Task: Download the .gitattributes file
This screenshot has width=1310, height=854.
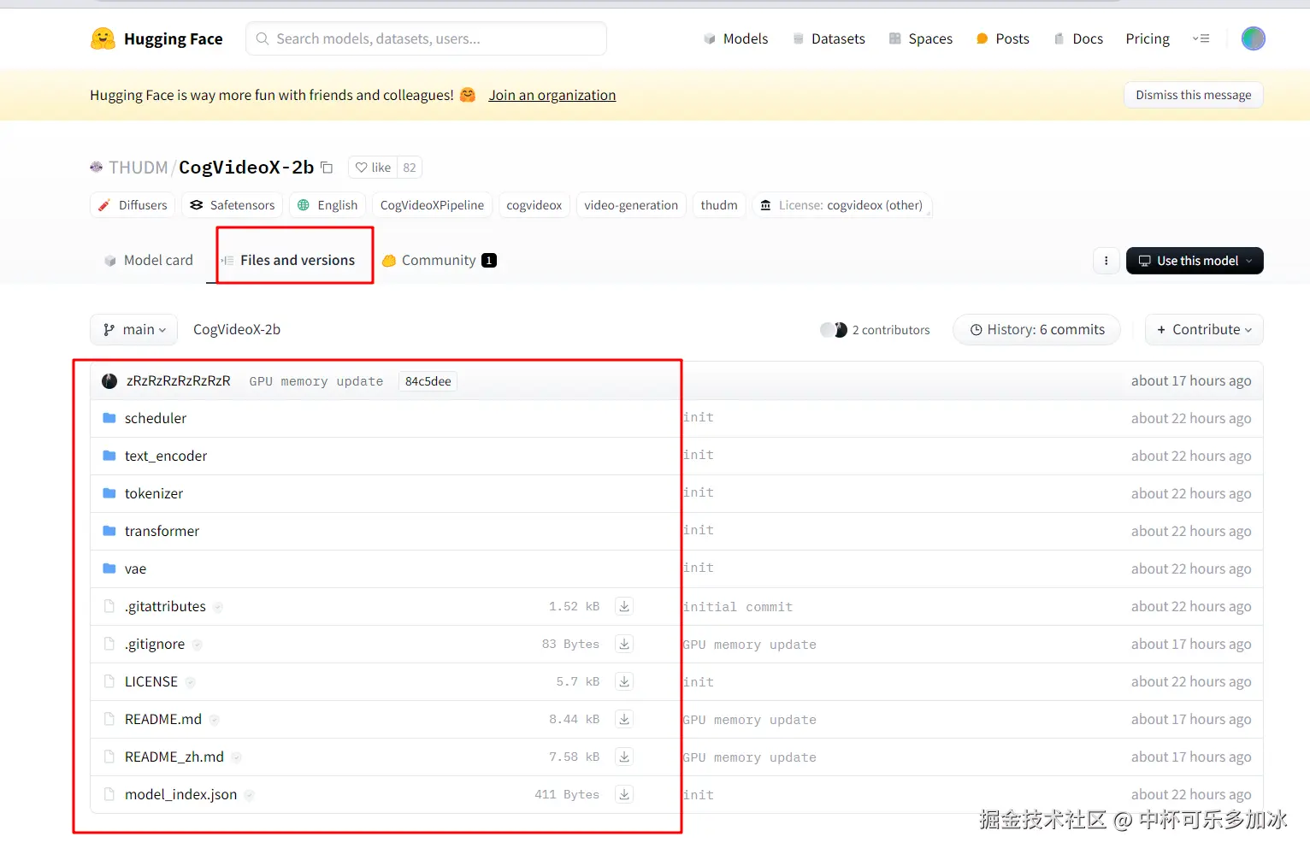Action: 624,606
